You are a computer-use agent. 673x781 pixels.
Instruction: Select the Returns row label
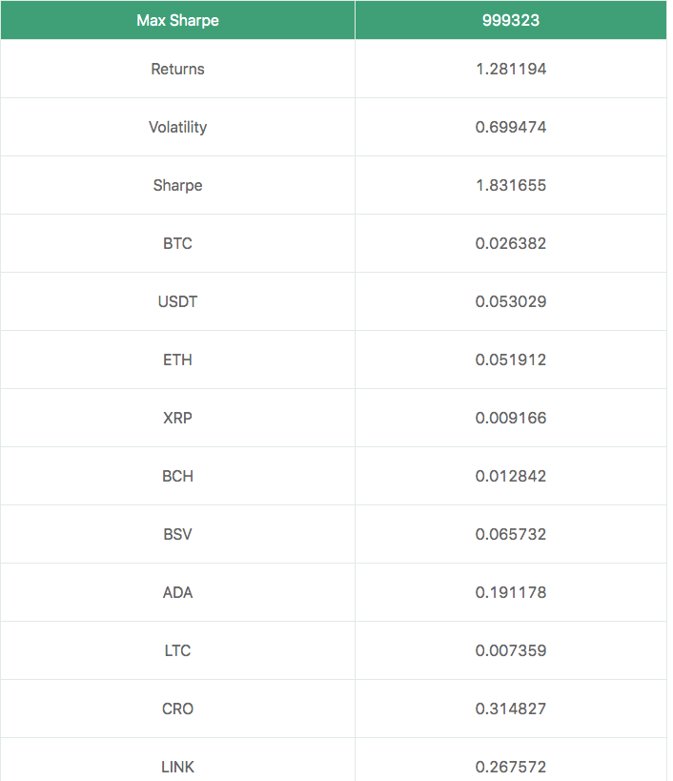pyautogui.click(x=177, y=69)
